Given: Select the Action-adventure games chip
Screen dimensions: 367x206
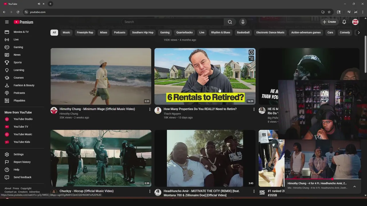Looking at the screenshot, I should point(306,33).
